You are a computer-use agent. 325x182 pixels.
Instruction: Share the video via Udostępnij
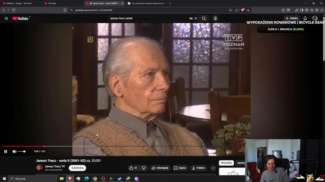coord(160,168)
